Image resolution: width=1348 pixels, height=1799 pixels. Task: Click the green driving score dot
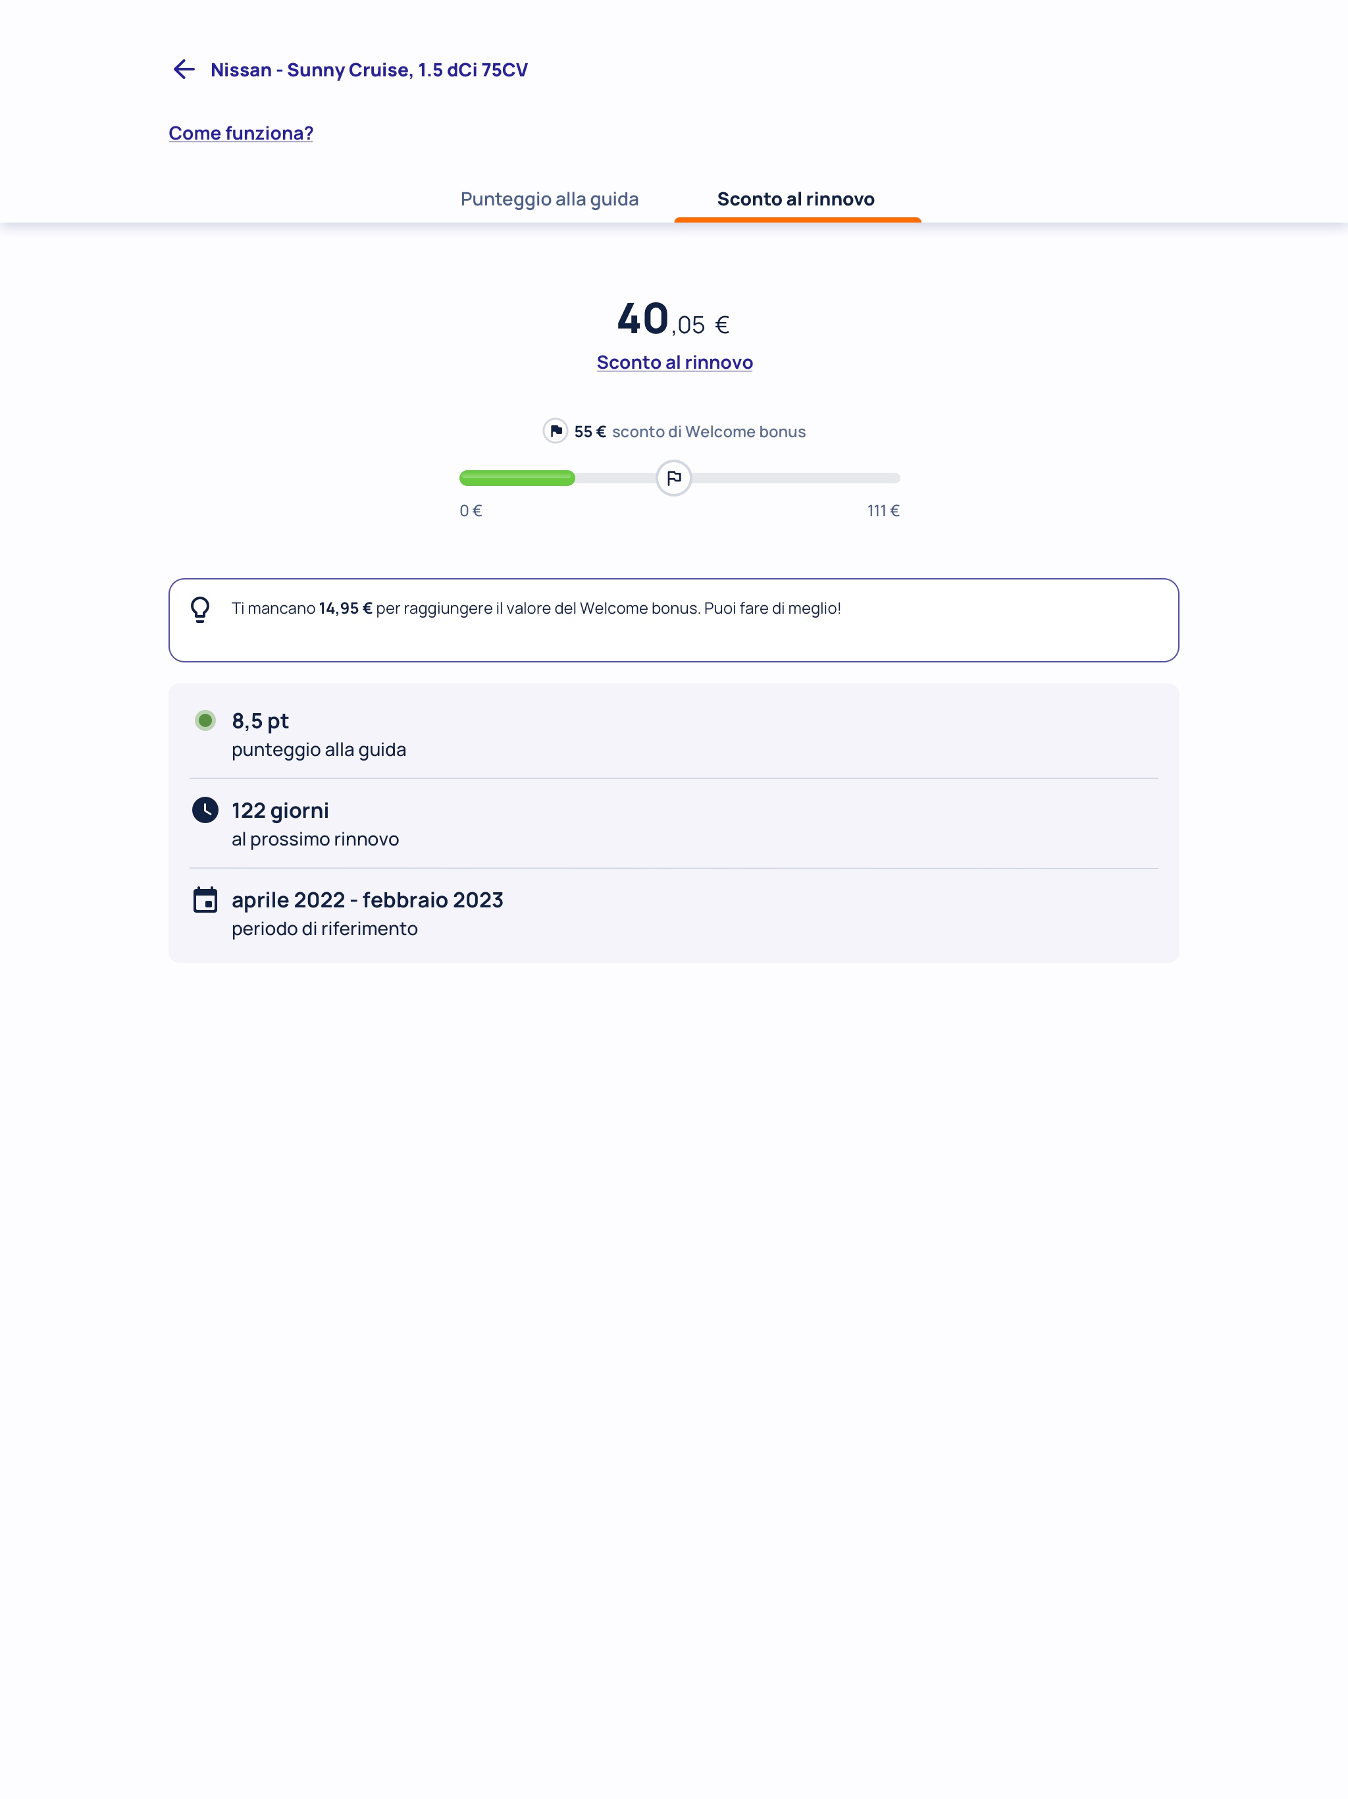pos(205,720)
